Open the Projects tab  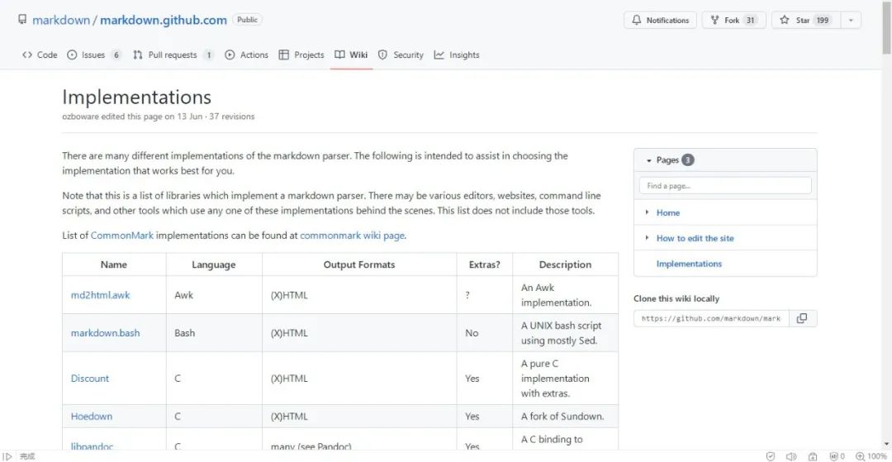[301, 55]
